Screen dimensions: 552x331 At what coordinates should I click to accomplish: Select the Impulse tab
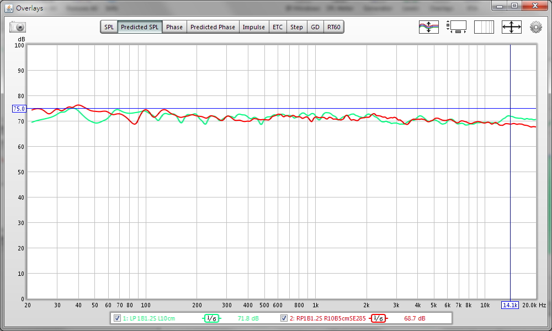point(254,27)
